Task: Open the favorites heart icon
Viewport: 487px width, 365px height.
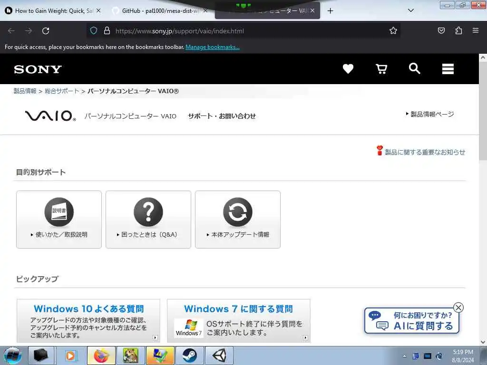Action: pyautogui.click(x=348, y=68)
